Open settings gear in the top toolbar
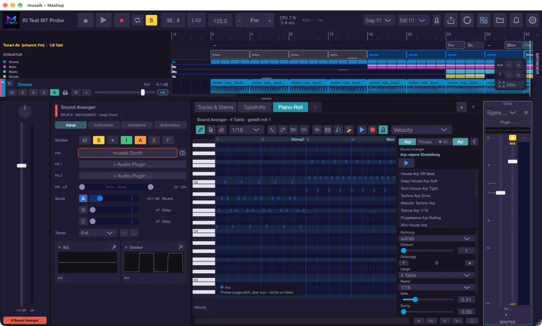The width and height of the screenshot is (542, 326). coord(533,20)
